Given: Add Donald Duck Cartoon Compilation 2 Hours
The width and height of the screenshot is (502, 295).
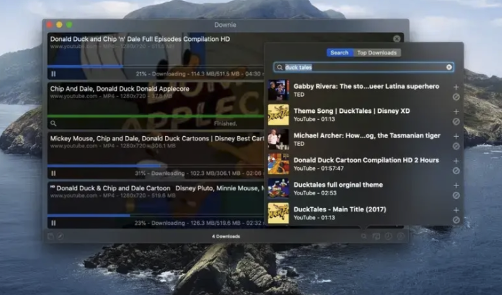Looking at the screenshot, I should click(x=456, y=161).
